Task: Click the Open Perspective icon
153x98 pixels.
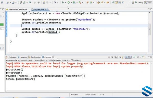Action: [x=133, y=3]
